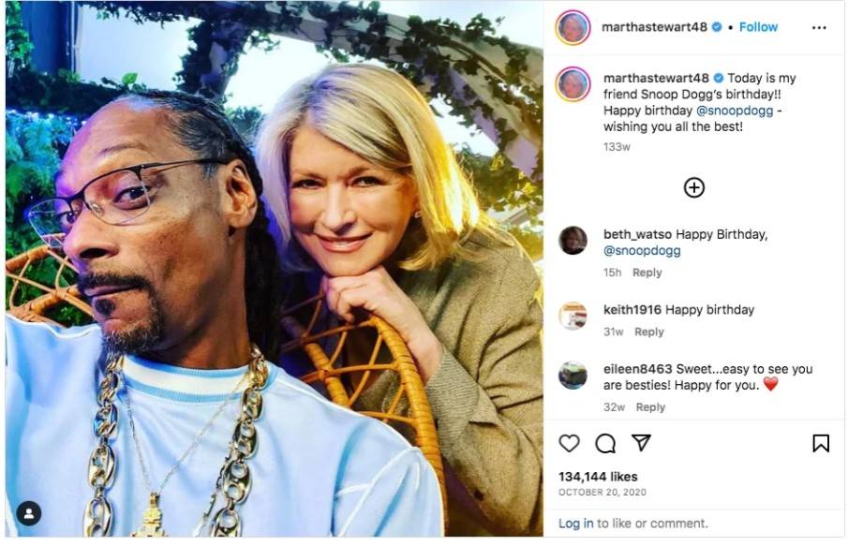Reply to beth_watso's comment
Image resolution: width=848 pixels, height=546 pixels.
click(647, 273)
